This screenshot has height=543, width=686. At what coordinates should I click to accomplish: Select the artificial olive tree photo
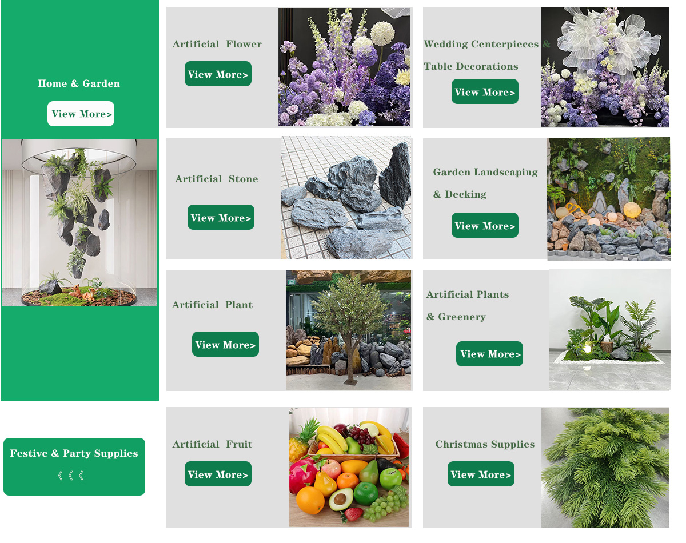349,330
